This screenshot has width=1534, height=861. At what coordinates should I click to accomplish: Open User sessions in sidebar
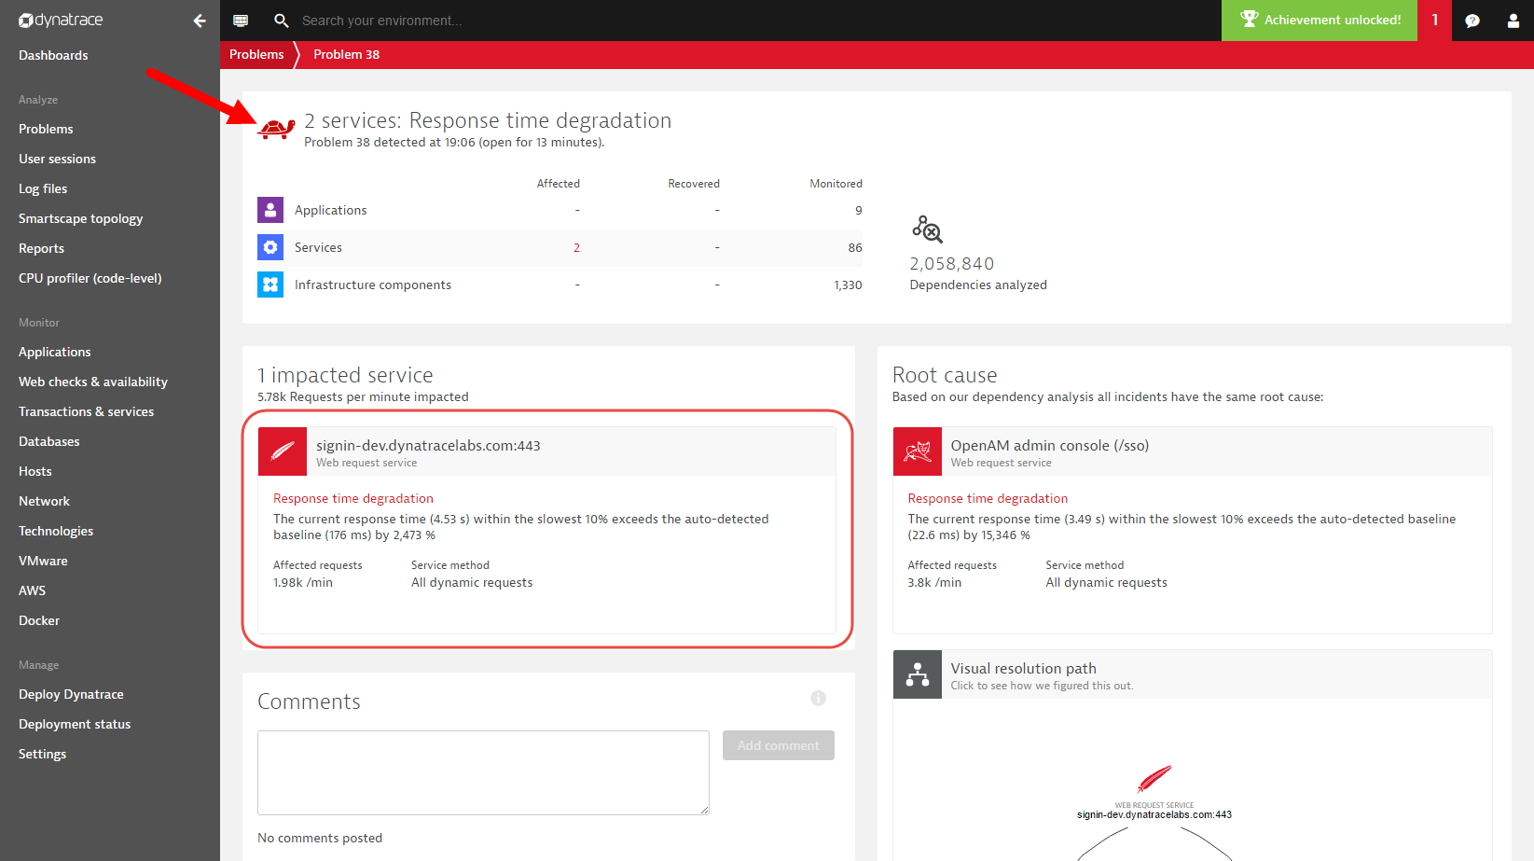(x=57, y=159)
